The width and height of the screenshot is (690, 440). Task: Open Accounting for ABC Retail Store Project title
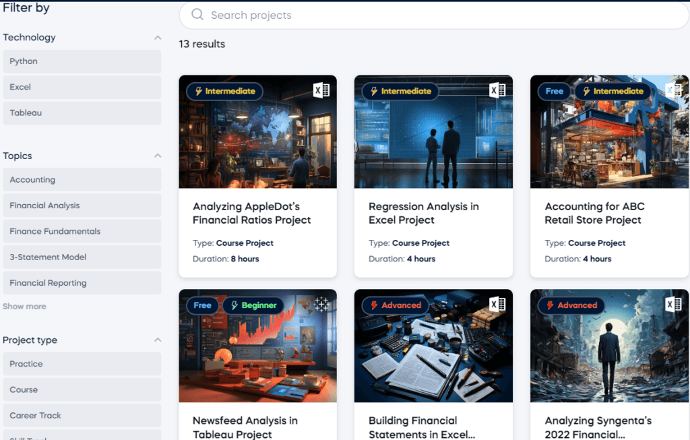594,213
